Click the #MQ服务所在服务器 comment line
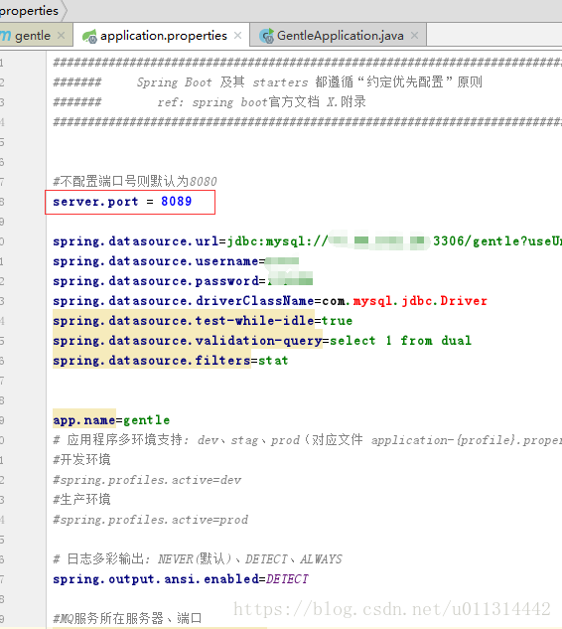Viewport: 562px width, 629px height. click(x=127, y=618)
